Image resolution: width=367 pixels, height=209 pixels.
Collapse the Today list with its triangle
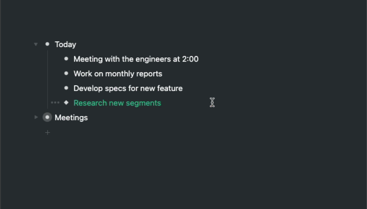(x=36, y=44)
